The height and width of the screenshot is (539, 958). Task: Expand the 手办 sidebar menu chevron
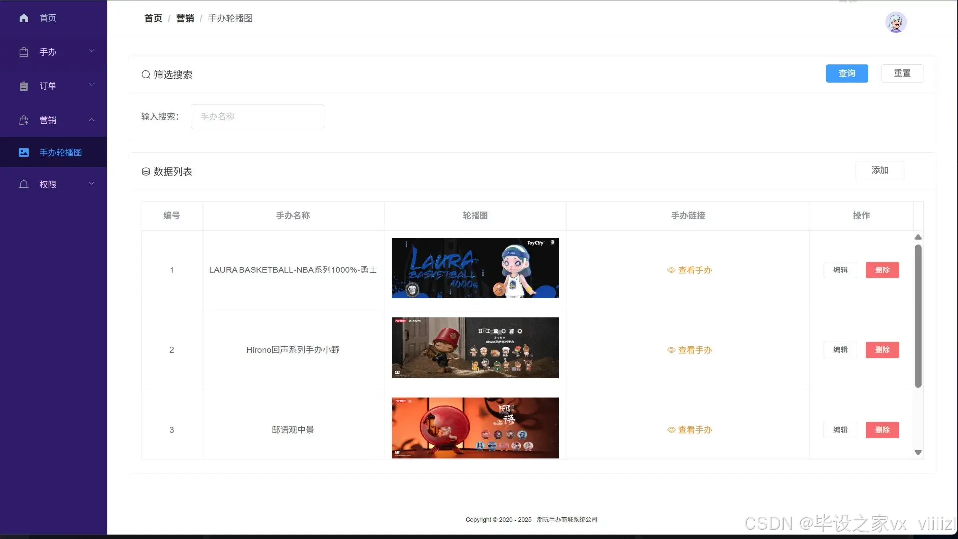click(92, 51)
